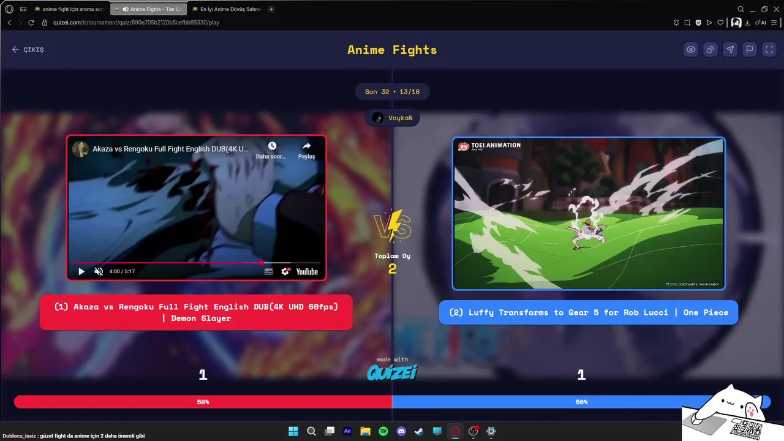Switch to 'En İyi Anime Dövüş Sahne' tab

coord(227,9)
